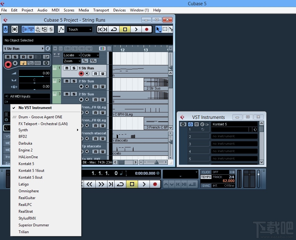The width and height of the screenshot is (296, 240).
Task: Open the Zoom dropdown in track list
Action: [72, 61]
